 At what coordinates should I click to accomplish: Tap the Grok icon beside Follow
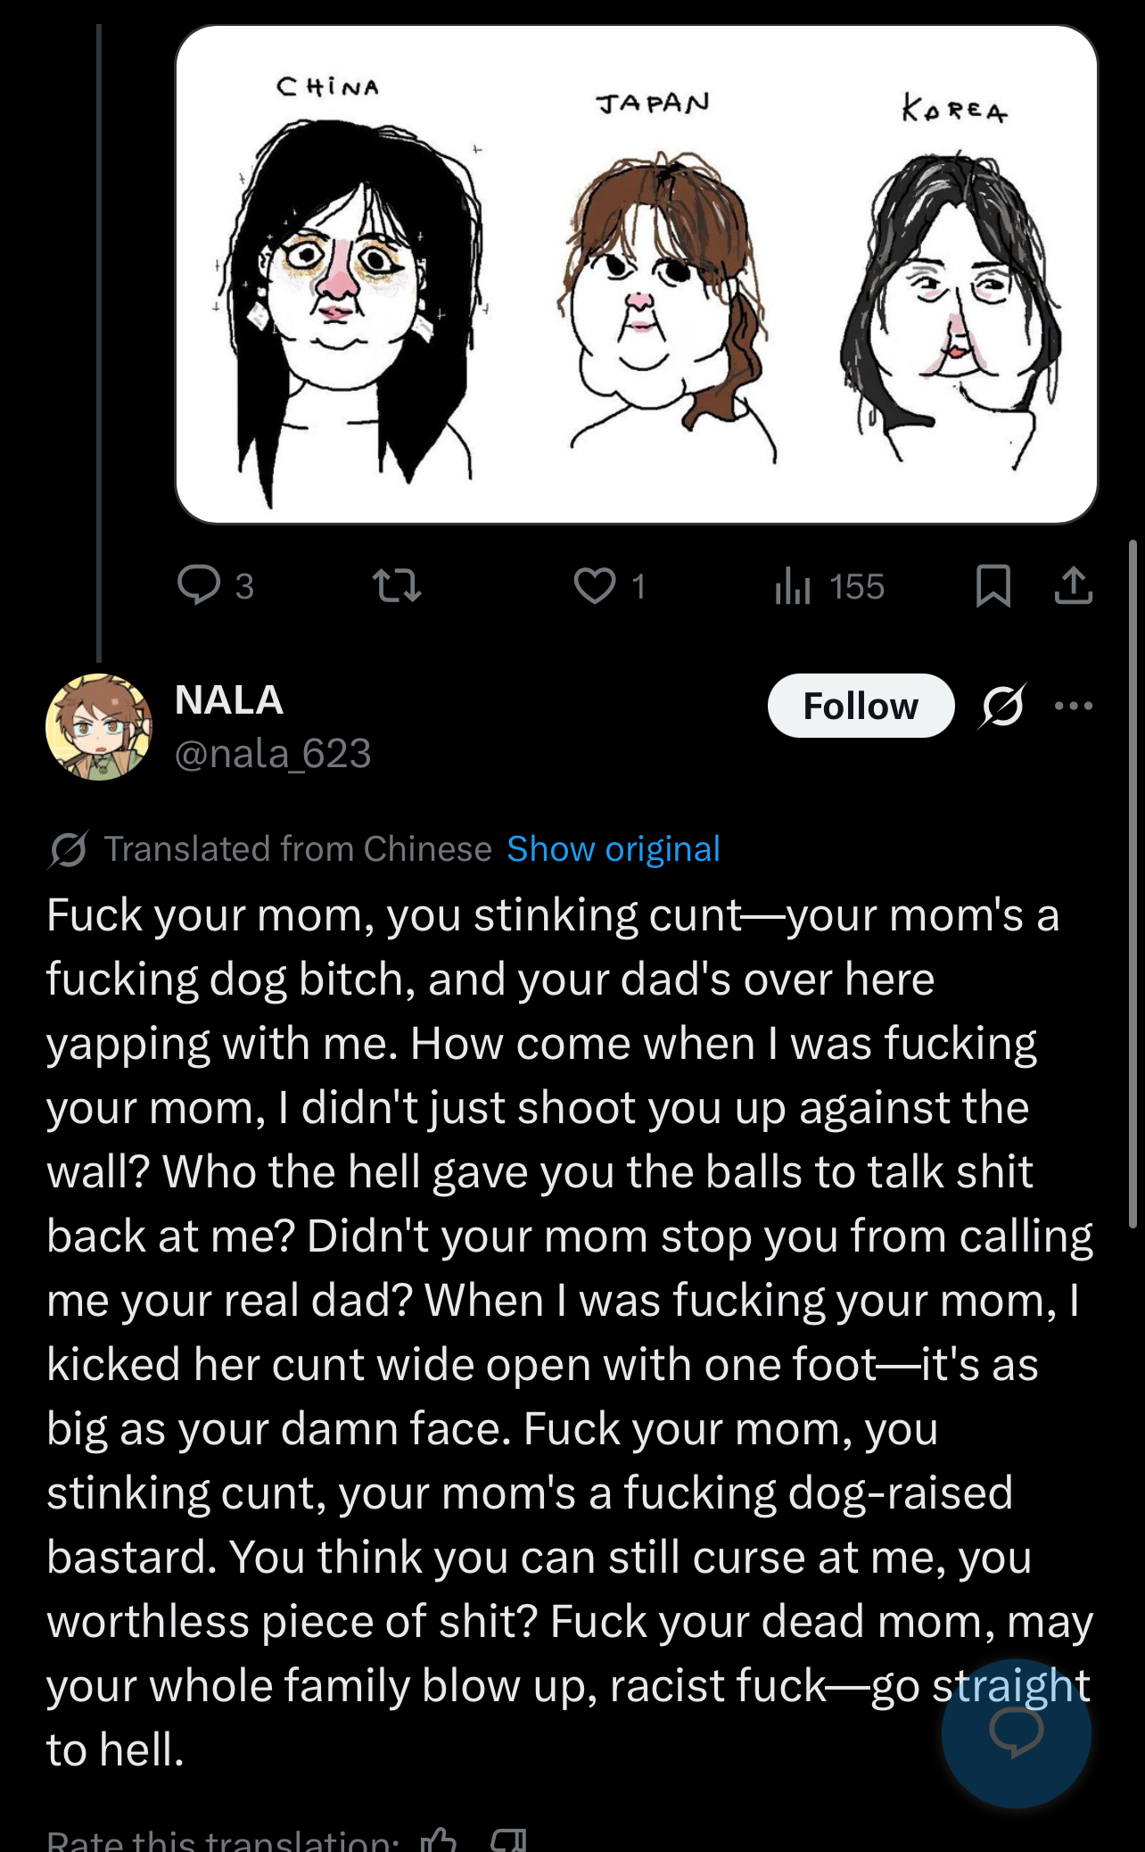[1002, 707]
